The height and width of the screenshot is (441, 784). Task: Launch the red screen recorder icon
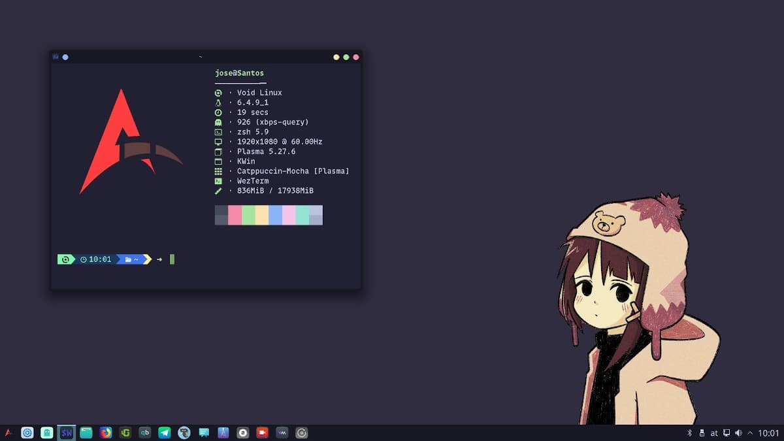(262, 433)
